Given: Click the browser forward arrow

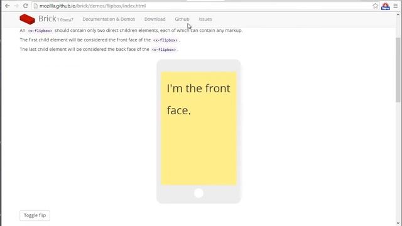Looking at the screenshot, I should pos(16,6).
